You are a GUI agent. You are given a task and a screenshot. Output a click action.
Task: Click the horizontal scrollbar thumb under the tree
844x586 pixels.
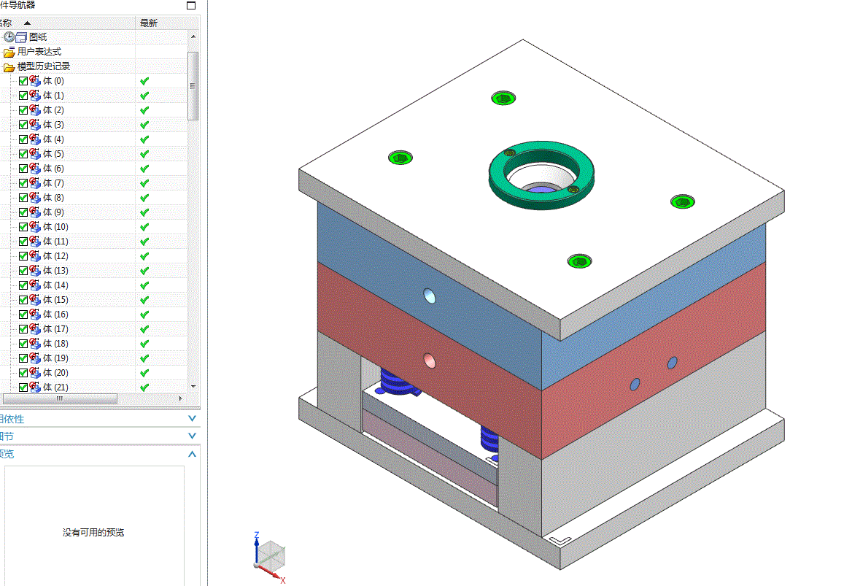[60, 398]
